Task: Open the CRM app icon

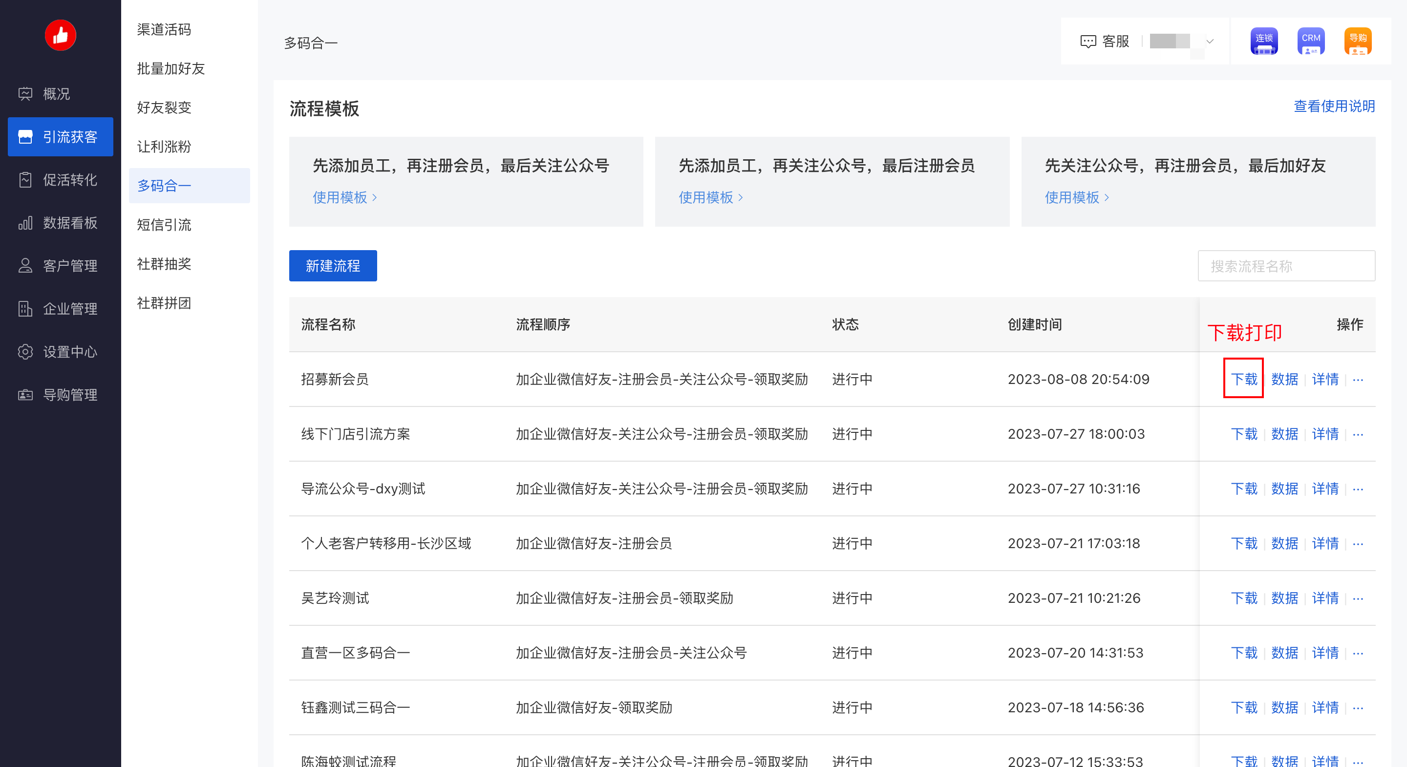Action: [x=1311, y=41]
